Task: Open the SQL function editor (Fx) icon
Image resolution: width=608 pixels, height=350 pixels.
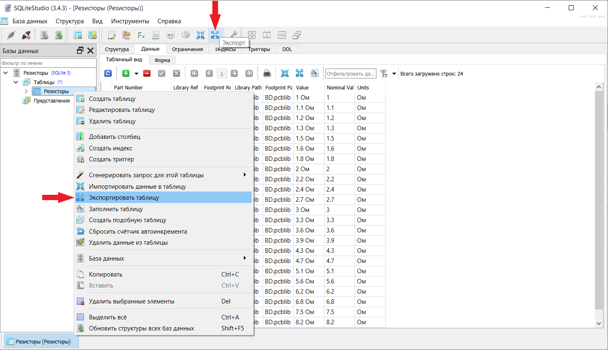Action: [141, 35]
